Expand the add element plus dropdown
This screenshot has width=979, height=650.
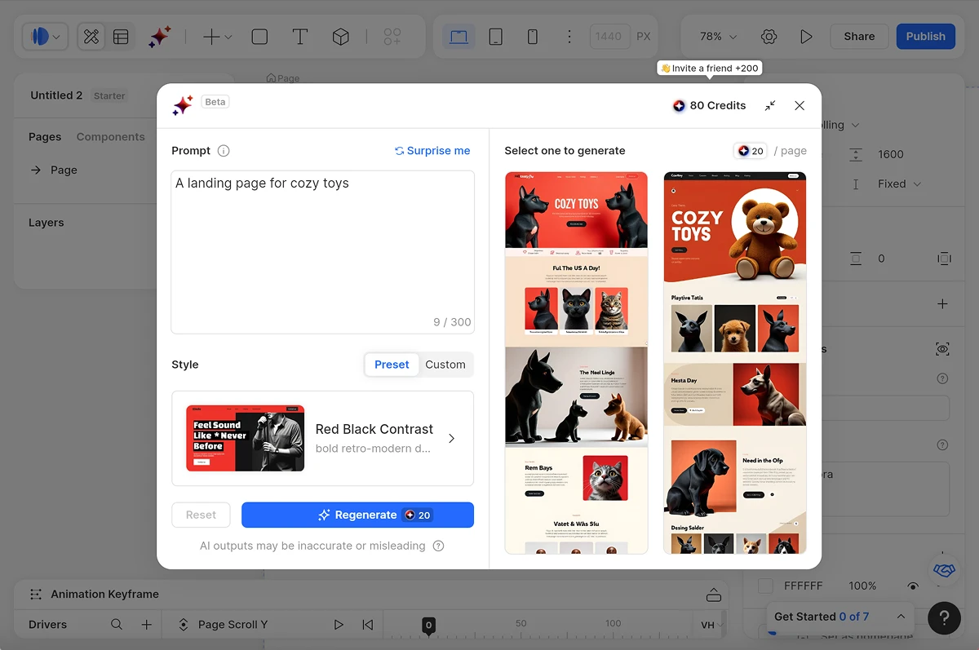point(217,37)
